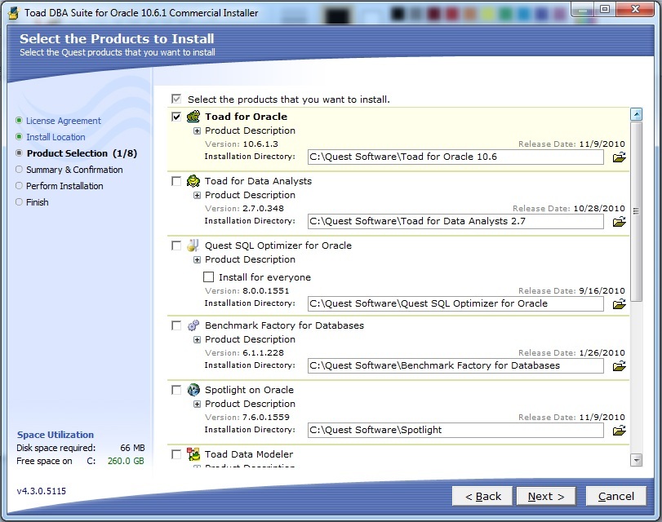The height and width of the screenshot is (522, 662).
Task: Click the Toad Data Modeler product title
Action: [x=249, y=454]
